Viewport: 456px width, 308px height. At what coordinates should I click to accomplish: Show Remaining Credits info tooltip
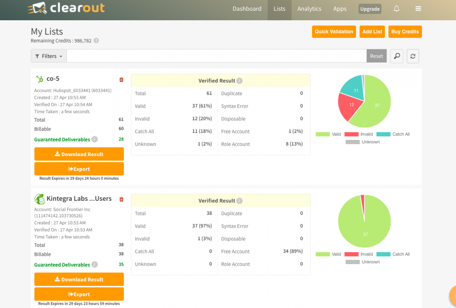coord(95,41)
